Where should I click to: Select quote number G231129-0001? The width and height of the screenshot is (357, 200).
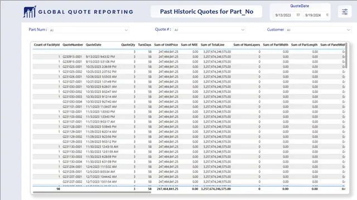pyautogui.click(x=72, y=132)
